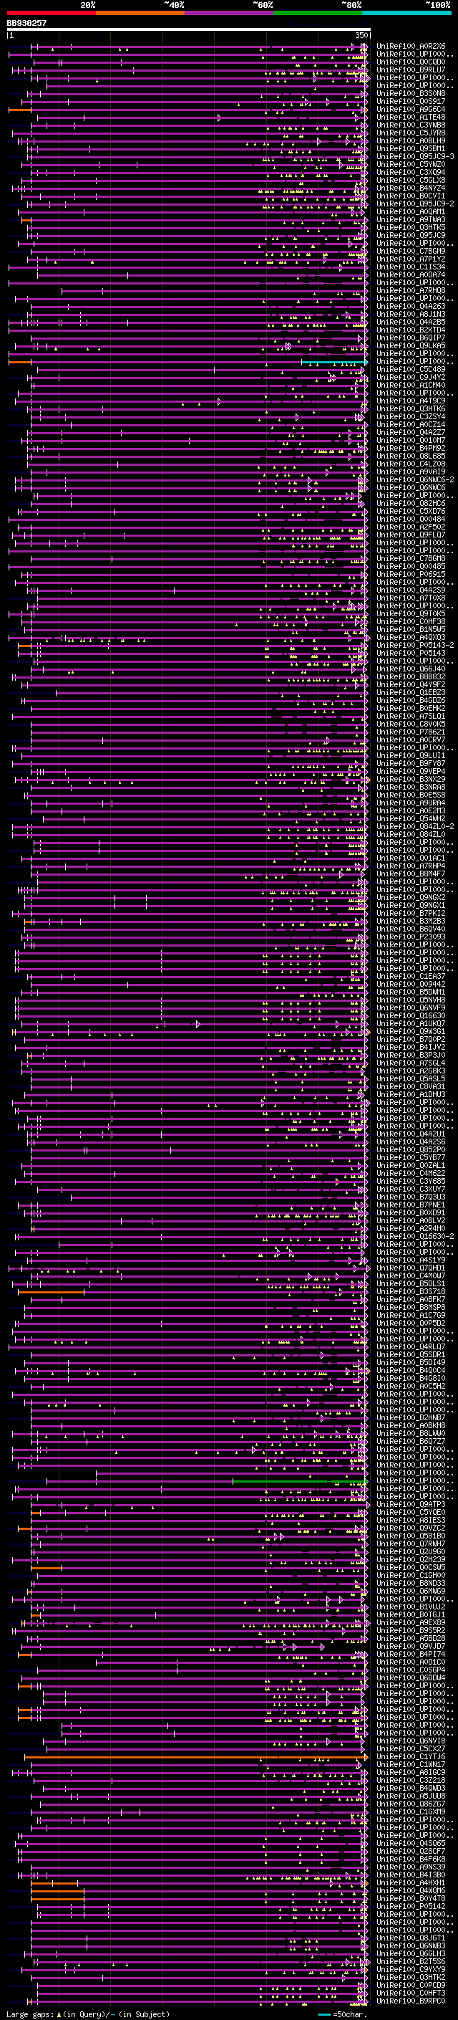Click the green ~80% identity legend bar
The image size is (458, 2020).
point(318,13)
